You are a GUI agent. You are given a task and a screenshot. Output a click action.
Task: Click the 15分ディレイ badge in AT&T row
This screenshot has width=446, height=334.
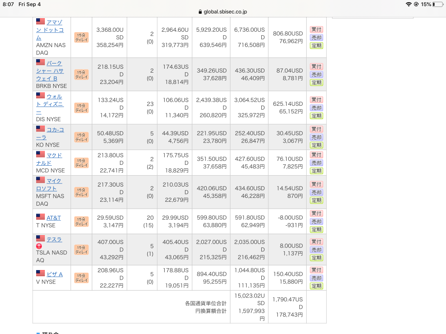pos(81,221)
